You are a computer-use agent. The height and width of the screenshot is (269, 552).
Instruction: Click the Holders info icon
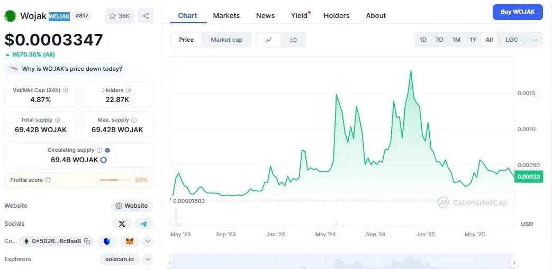[x=129, y=90]
